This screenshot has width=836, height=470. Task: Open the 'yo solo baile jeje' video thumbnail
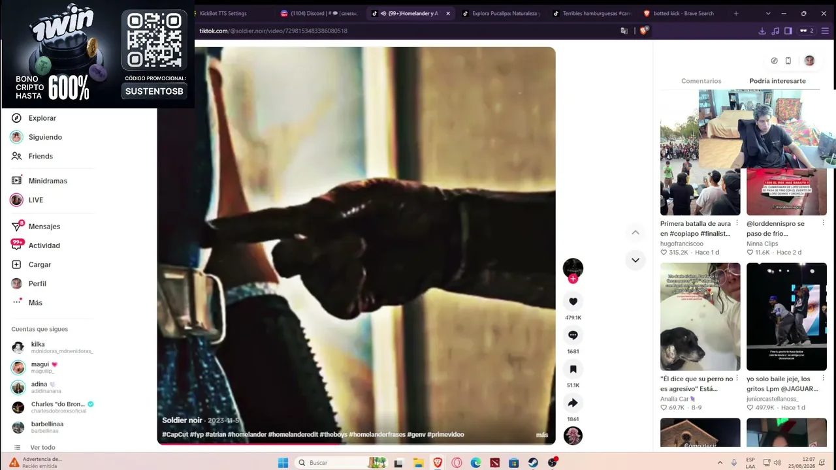click(x=786, y=317)
